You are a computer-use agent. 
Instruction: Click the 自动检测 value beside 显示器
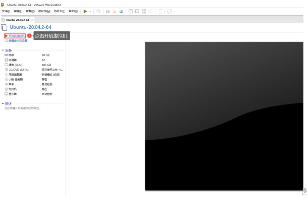coord(47,94)
